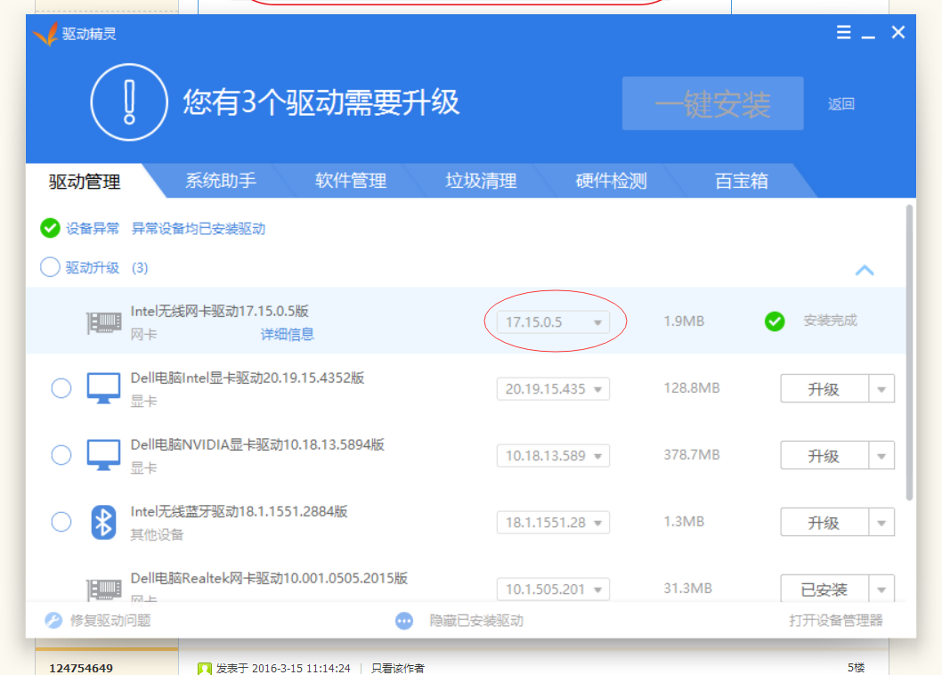
Task: Click the 5楼 floor label in forum page
Action: (x=857, y=667)
